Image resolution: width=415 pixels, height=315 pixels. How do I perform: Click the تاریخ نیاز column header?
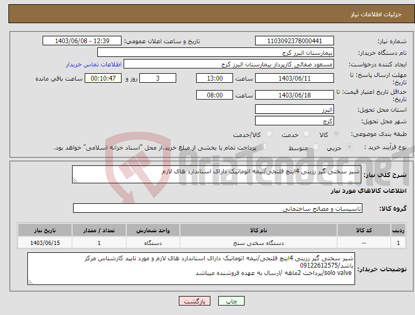tap(45, 230)
